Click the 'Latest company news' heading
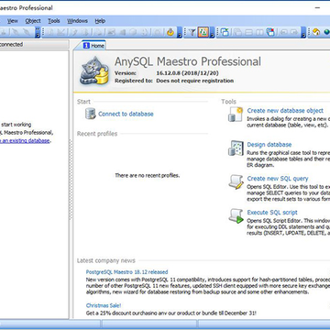 [x=106, y=260]
